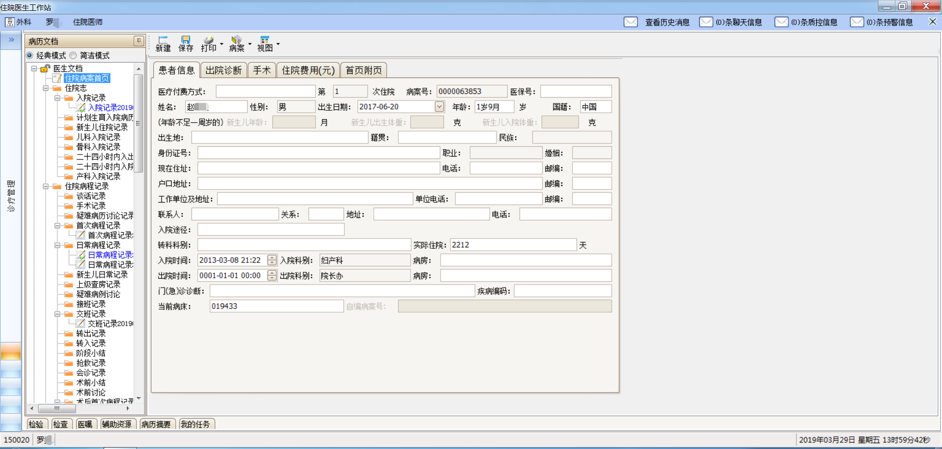Screen dimensions: 942x449
Task: Open the 辅助资源 bottom button
Action: pyautogui.click(x=117, y=424)
